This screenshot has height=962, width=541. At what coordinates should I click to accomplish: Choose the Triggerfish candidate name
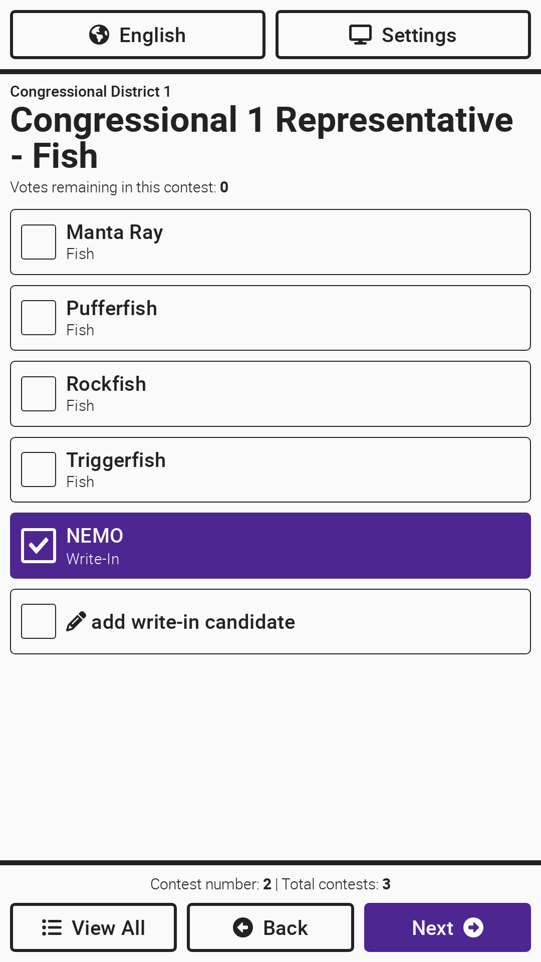coord(116,460)
